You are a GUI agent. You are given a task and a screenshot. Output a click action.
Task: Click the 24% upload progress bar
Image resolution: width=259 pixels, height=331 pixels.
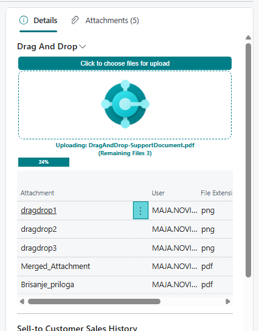point(44,162)
